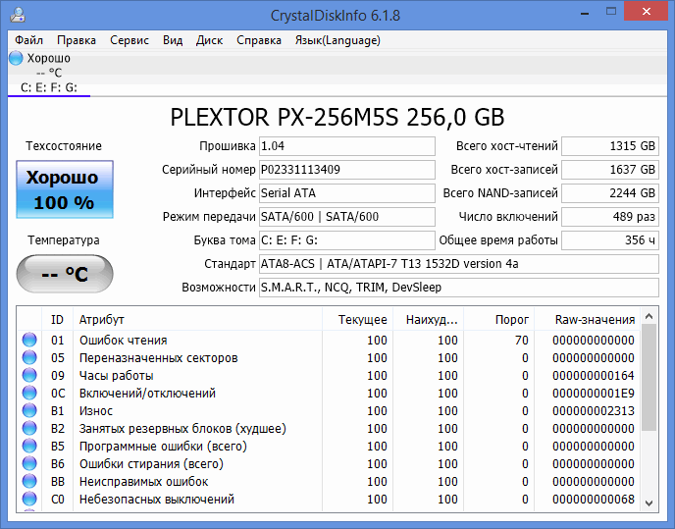Screen dimensions: 675x529
Task: Click the Серийный номер field P02331113409
Action: 347,169
